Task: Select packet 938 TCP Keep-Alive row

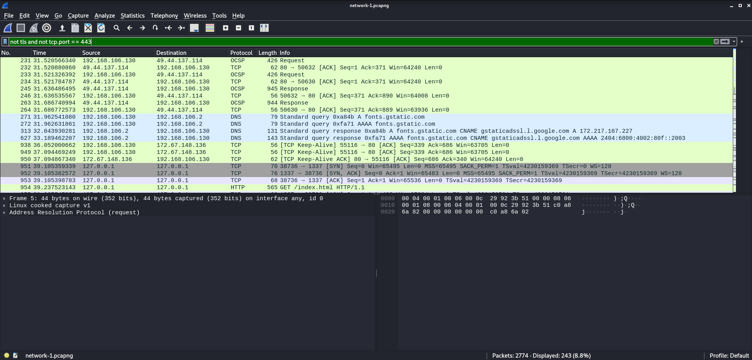Action: pyautogui.click(x=367, y=145)
